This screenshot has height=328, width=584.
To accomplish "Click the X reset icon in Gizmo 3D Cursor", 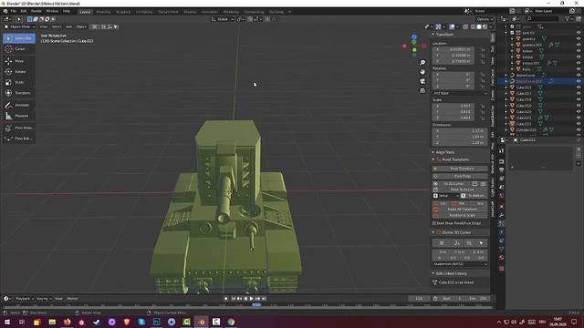I will [x=442, y=243].
